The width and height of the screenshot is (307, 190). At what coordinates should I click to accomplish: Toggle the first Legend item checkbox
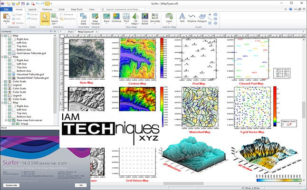point(6,85)
